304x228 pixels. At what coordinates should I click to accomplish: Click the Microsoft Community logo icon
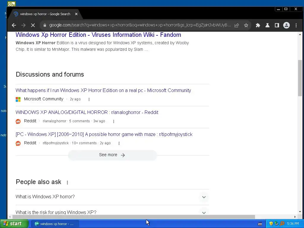[18, 99]
